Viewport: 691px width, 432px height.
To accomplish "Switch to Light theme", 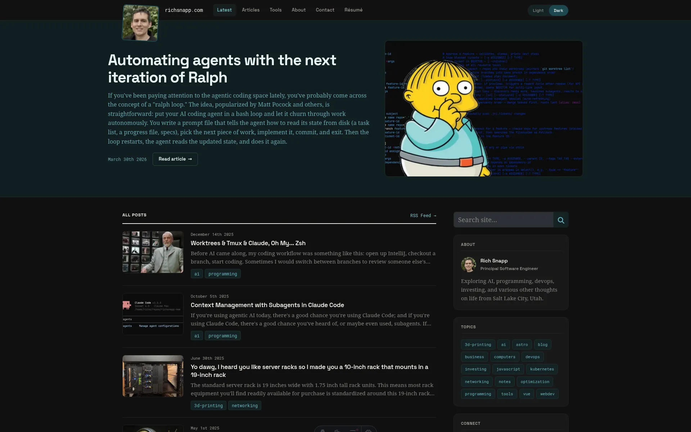I will [538, 10].
